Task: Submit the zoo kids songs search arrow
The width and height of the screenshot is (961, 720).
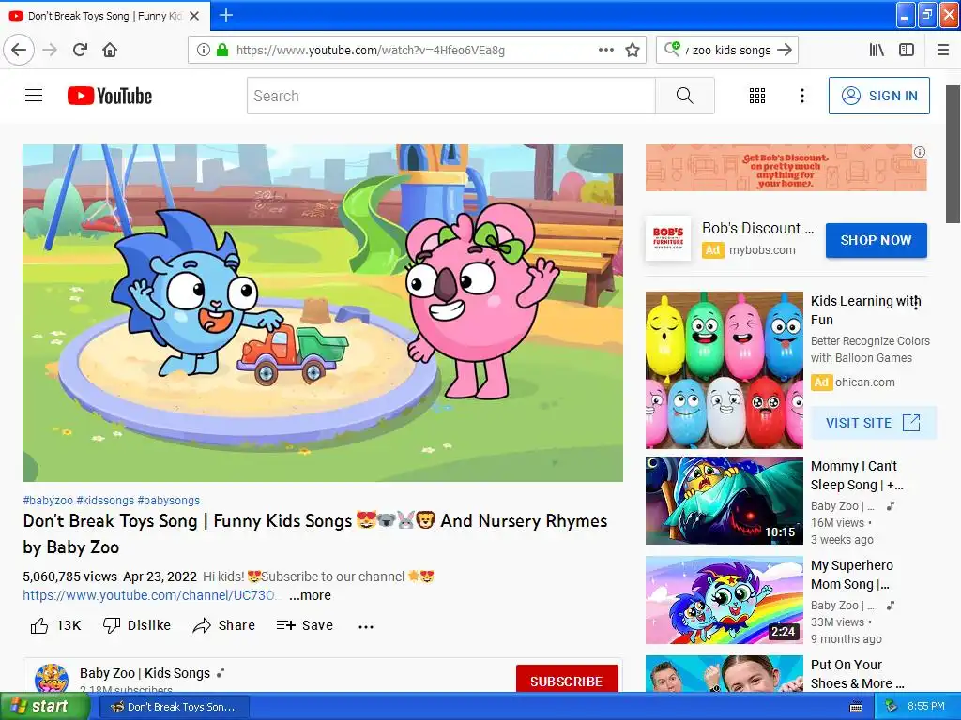Action: [785, 50]
